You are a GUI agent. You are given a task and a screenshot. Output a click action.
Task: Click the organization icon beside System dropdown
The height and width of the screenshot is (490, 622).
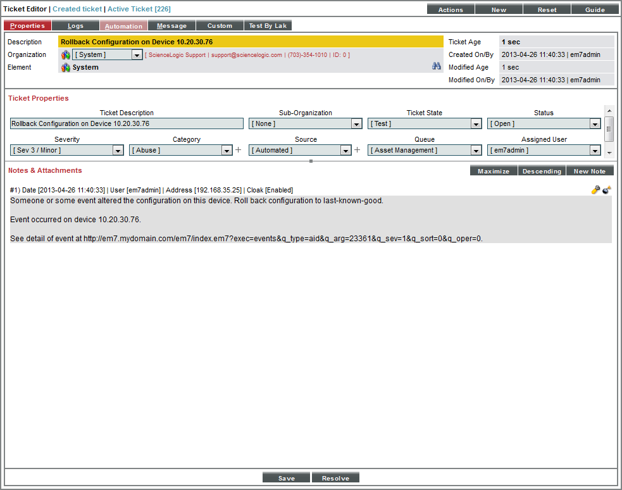click(65, 55)
